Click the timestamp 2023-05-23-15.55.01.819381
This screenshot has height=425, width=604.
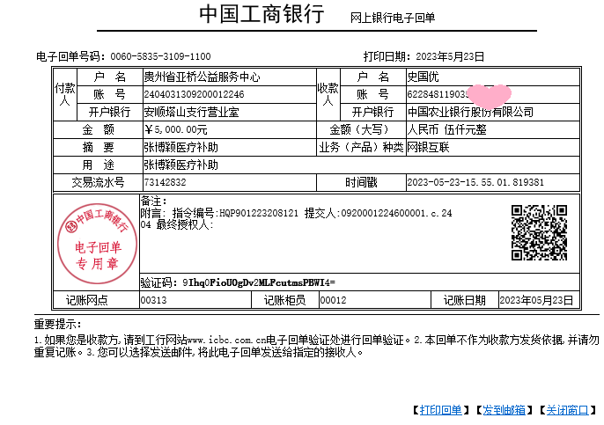(x=475, y=182)
